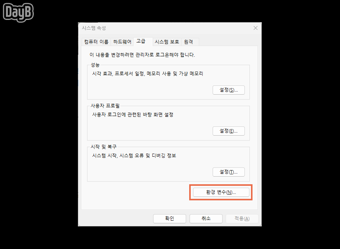This screenshot has width=340, height=249.
Task: Cancel the dialog with 취소 button
Action: pyautogui.click(x=206, y=218)
